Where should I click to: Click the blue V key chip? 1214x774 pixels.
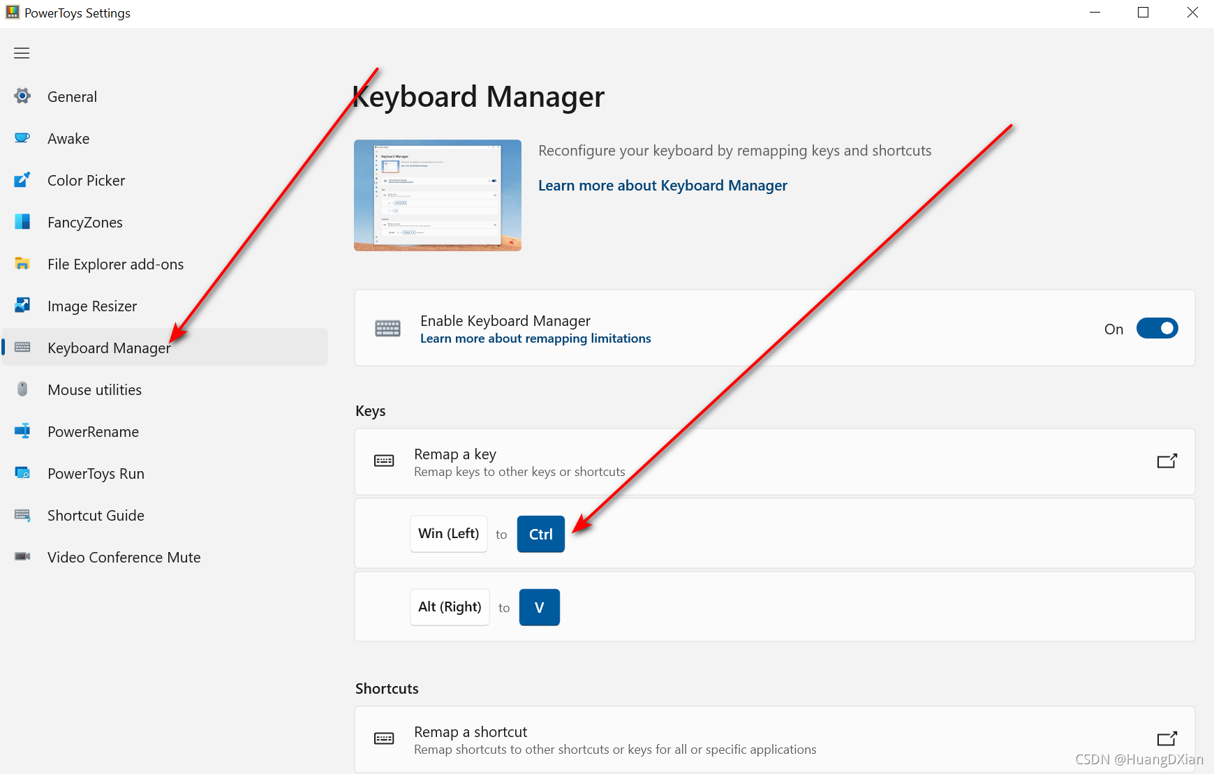click(540, 607)
